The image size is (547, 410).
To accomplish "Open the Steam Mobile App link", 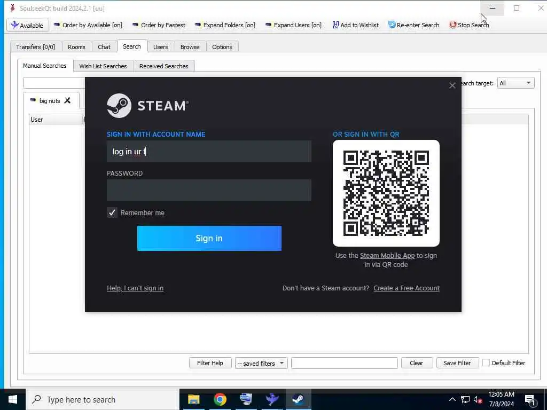I will [387, 256].
